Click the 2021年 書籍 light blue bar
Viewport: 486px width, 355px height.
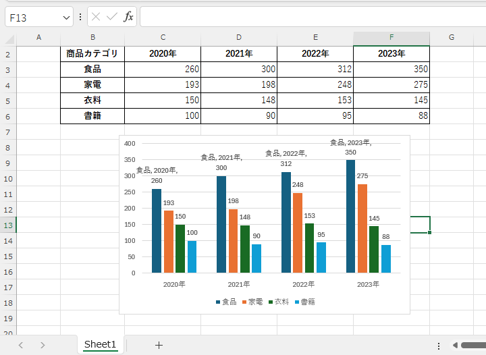coord(256,258)
